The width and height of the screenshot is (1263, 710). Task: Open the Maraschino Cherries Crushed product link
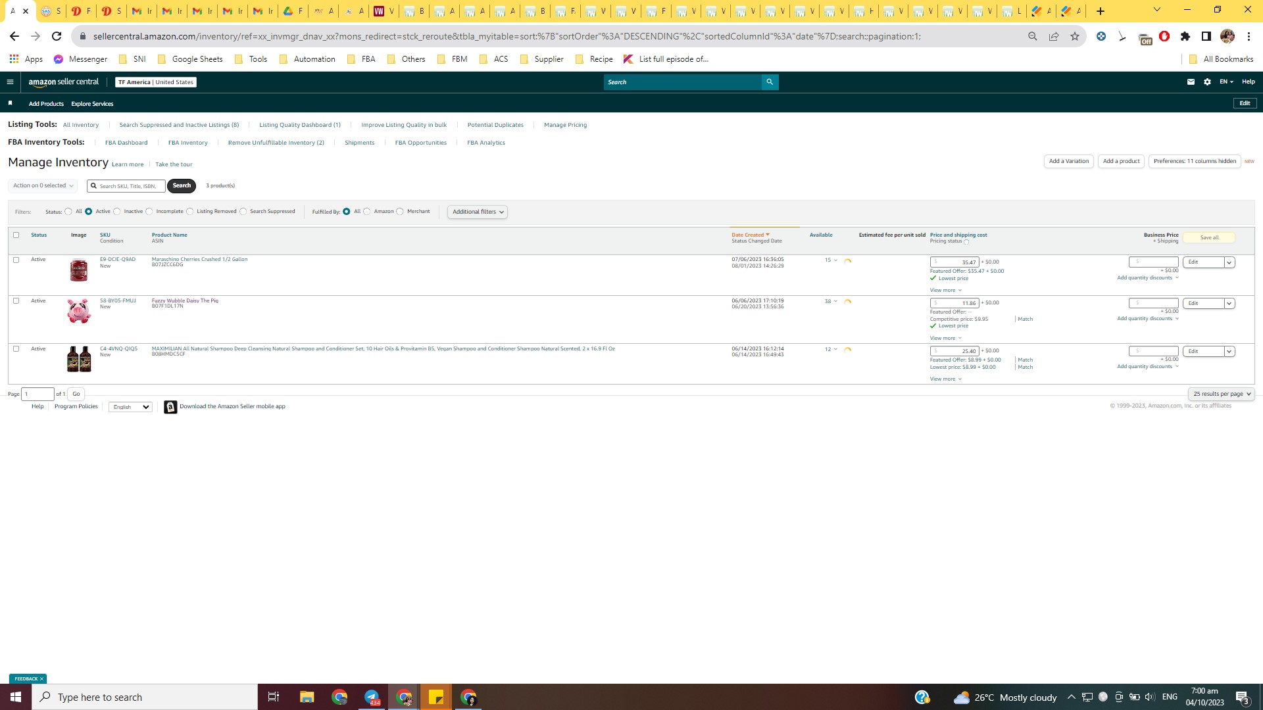199,259
